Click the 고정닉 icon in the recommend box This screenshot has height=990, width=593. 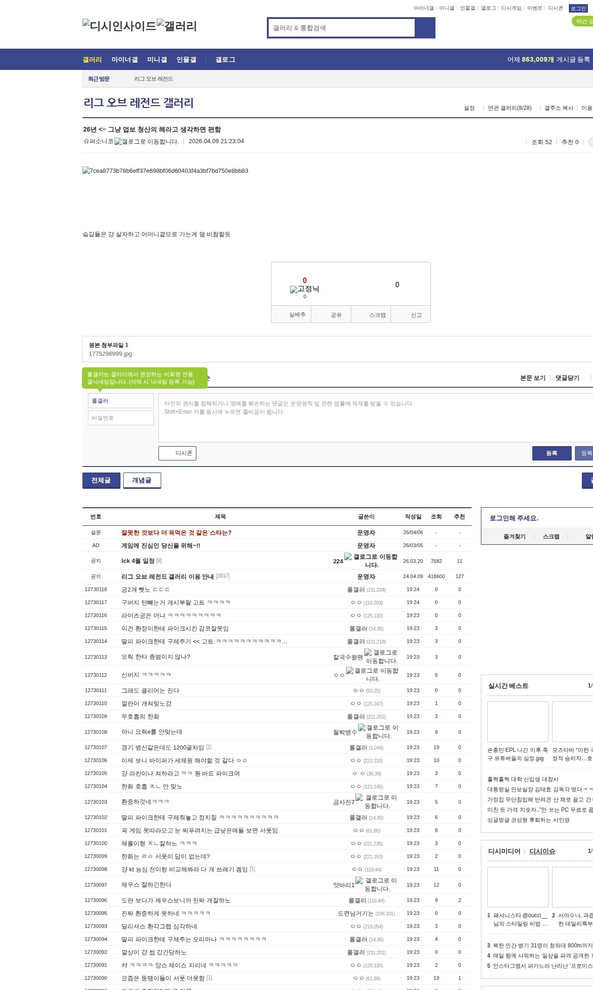click(304, 289)
